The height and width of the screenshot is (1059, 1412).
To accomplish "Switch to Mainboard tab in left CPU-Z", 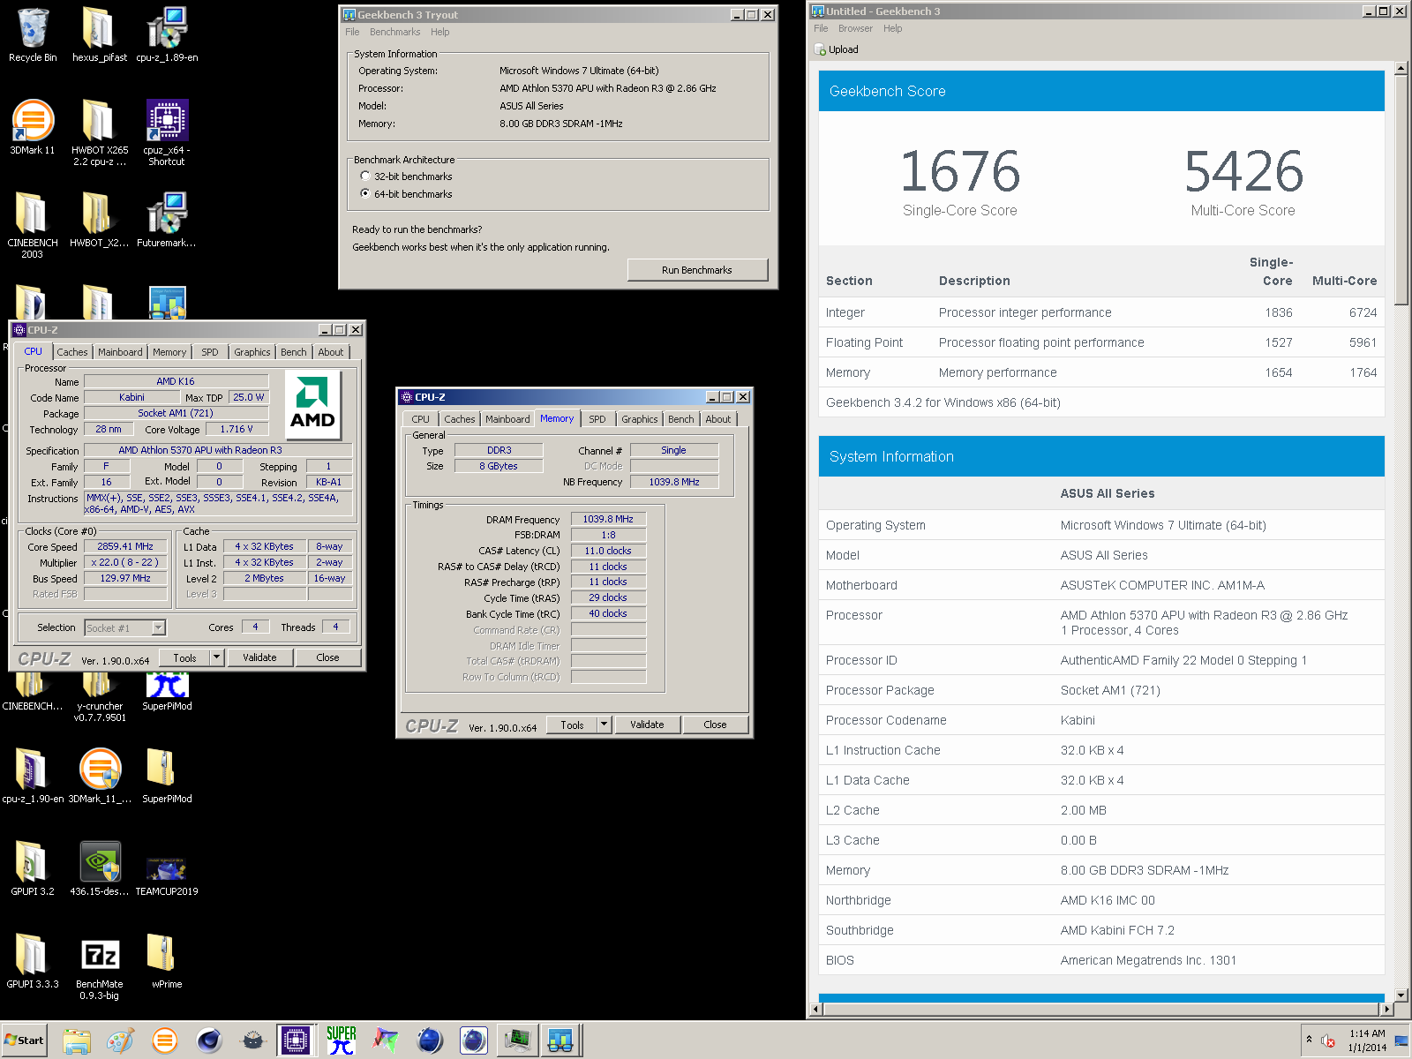I will point(120,352).
